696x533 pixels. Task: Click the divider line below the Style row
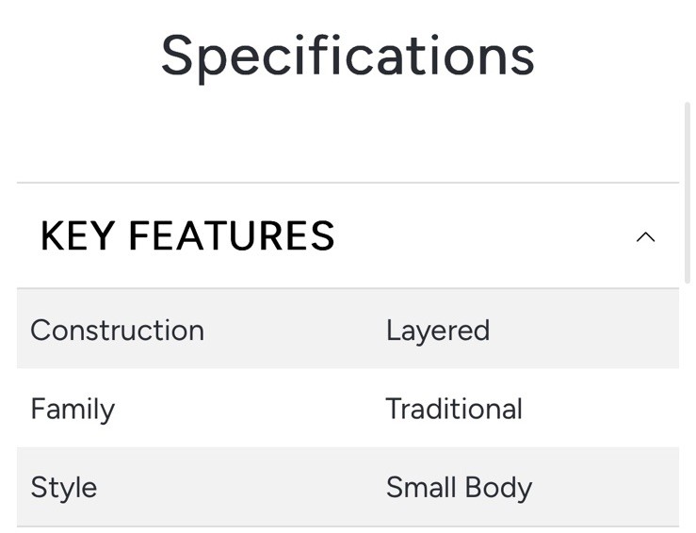pyautogui.click(x=348, y=526)
